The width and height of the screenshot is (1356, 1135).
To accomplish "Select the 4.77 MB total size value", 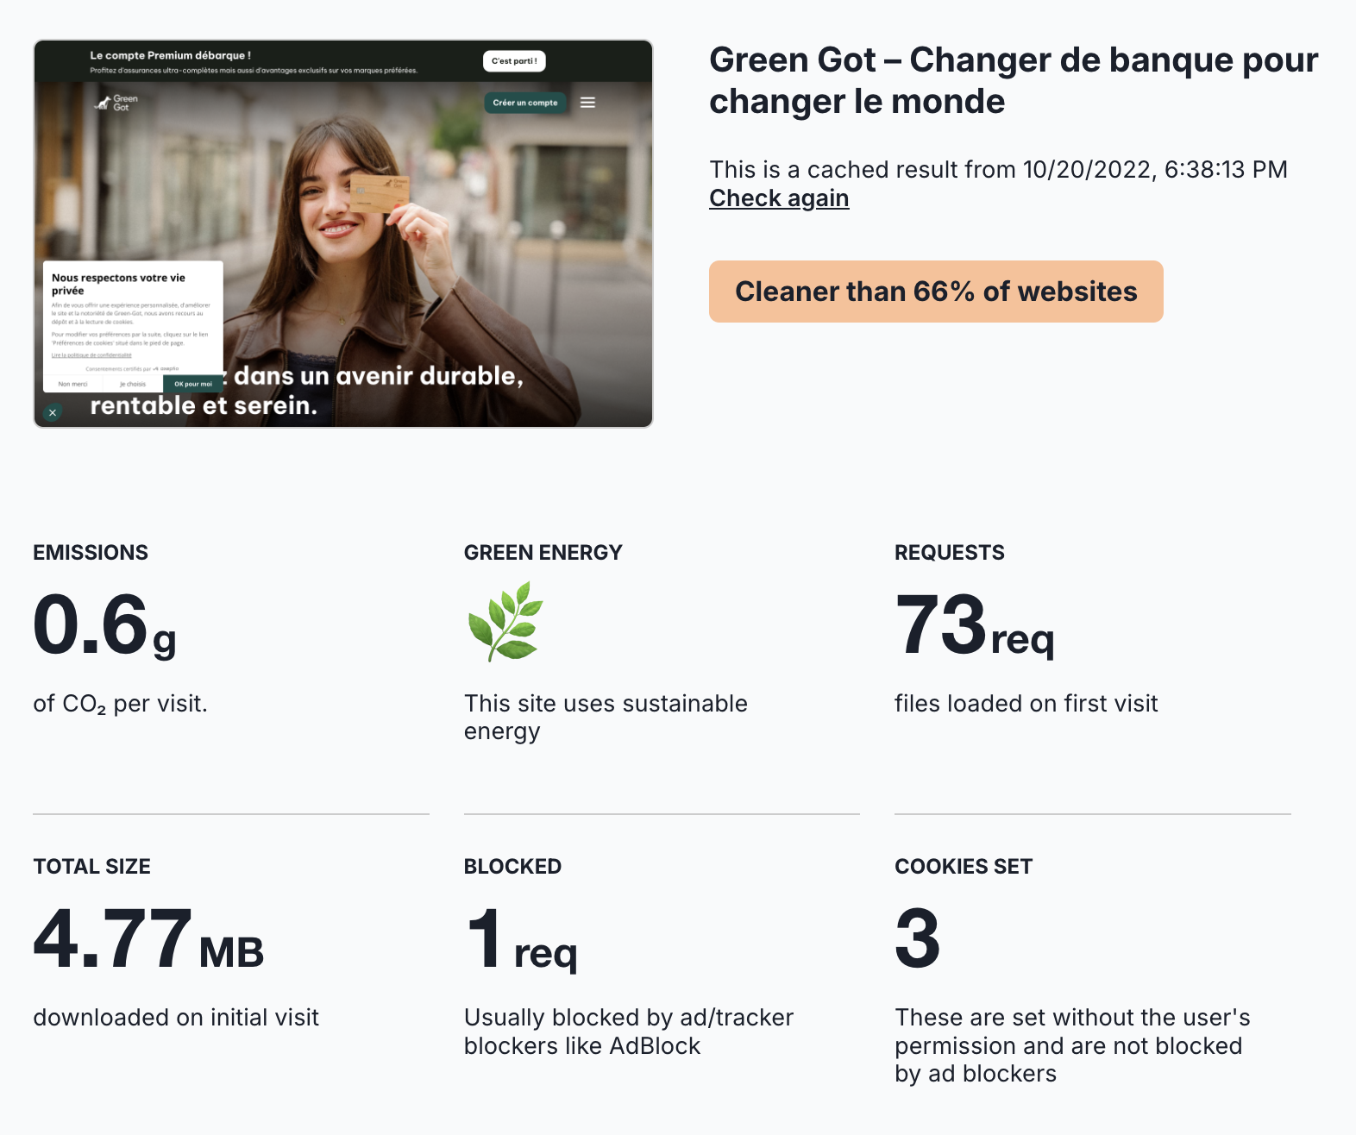I will pos(148,938).
